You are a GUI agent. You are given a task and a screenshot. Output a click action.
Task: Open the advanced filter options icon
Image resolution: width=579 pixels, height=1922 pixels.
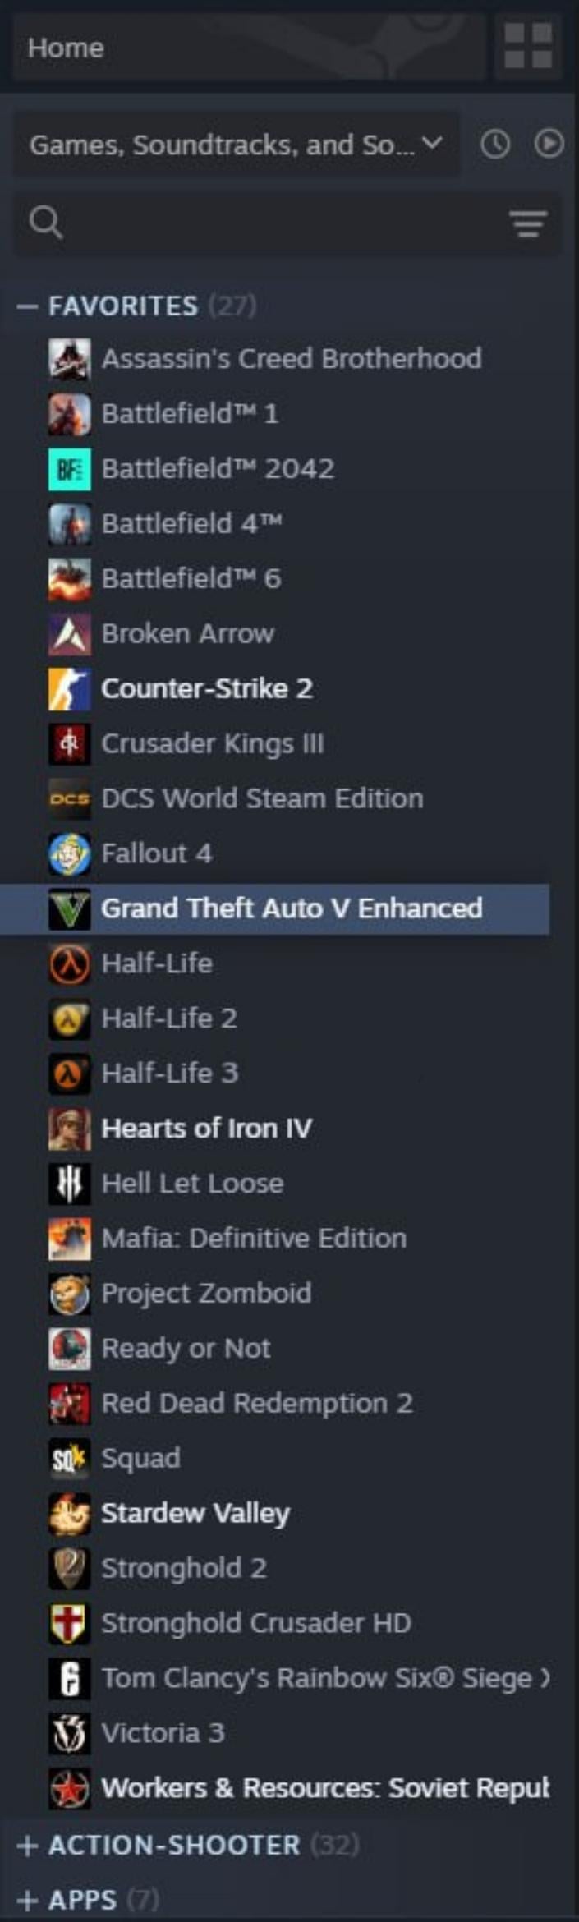(x=527, y=223)
